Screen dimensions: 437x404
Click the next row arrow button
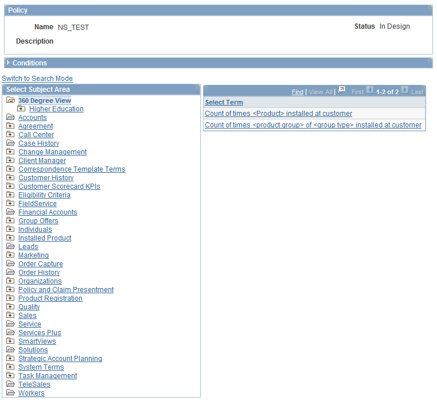[x=405, y=90]
